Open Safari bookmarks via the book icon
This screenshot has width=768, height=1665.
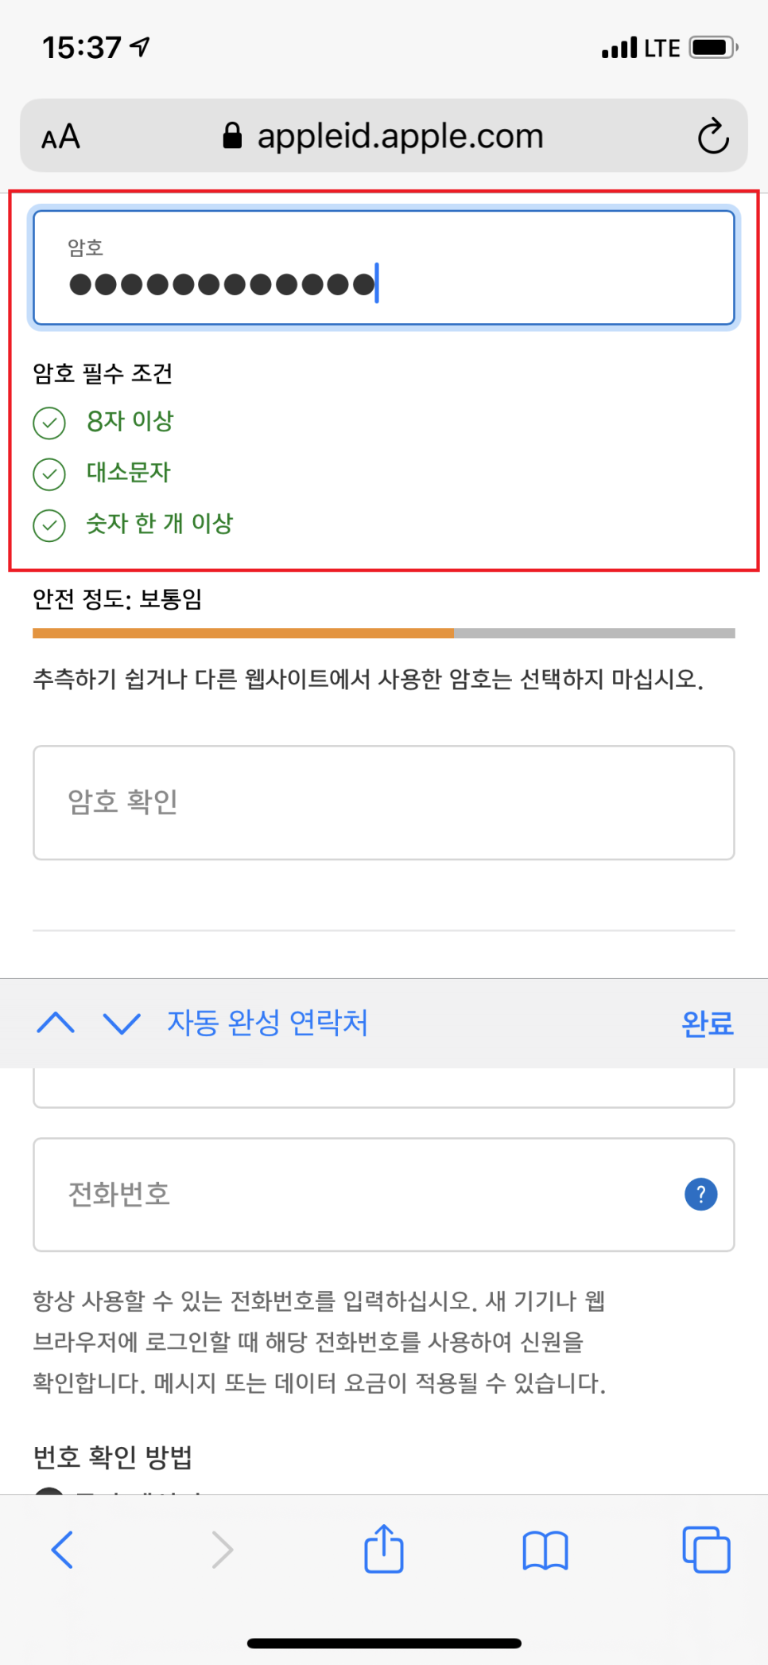click(544, 1549)
